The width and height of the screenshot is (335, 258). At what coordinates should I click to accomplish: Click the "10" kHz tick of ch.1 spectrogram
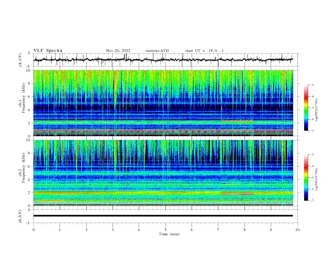(x=29, y=70)
